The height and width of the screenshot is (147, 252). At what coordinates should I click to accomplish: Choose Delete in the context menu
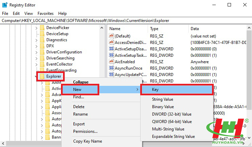click(x=102, y=107)
